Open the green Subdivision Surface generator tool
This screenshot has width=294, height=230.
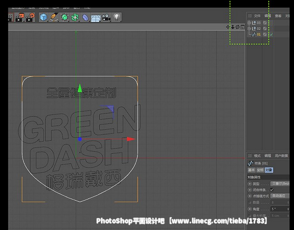(x=64, y=17)
